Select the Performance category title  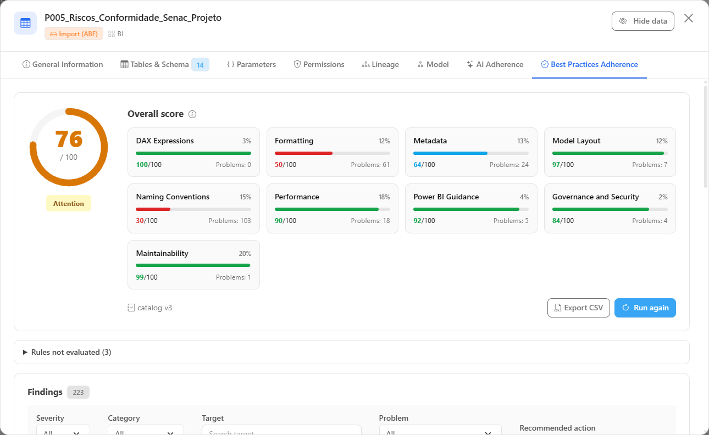tap(297, 197)
